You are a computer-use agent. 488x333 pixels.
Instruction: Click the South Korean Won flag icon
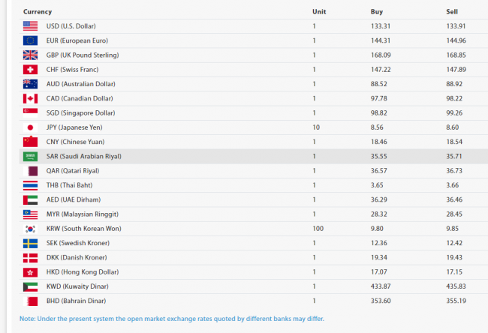[x=30, y=228]
